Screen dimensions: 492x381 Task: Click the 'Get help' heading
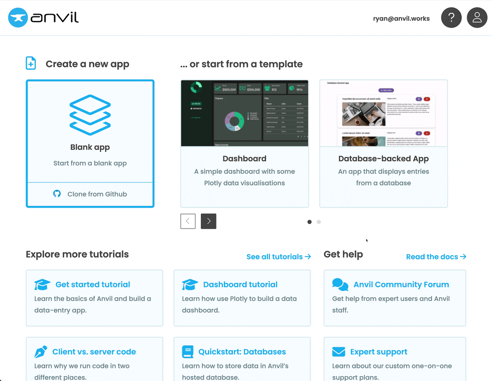tap(343, 254)
